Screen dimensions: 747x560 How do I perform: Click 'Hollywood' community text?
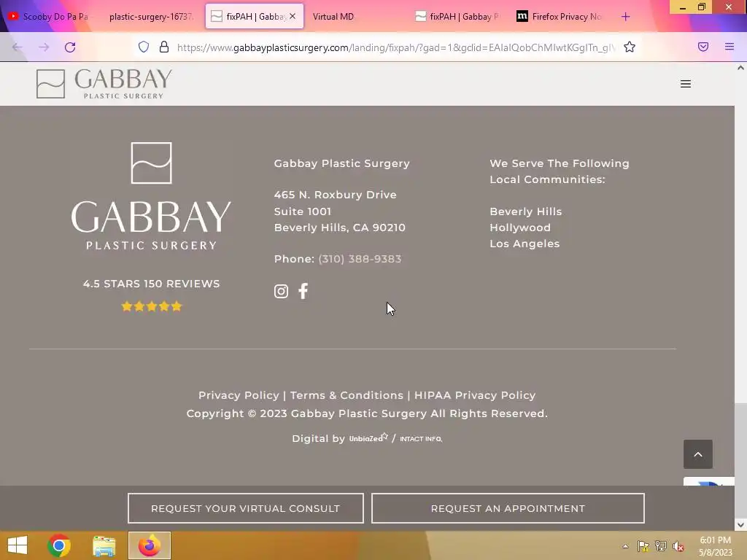(520, 227)
